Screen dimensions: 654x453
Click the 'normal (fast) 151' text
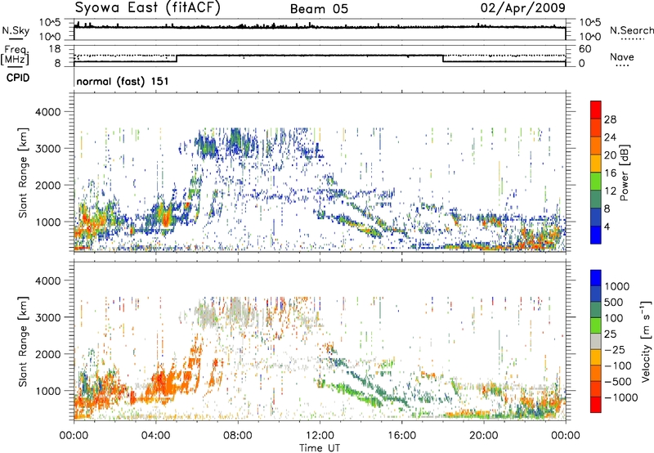(x=123, y=81)
